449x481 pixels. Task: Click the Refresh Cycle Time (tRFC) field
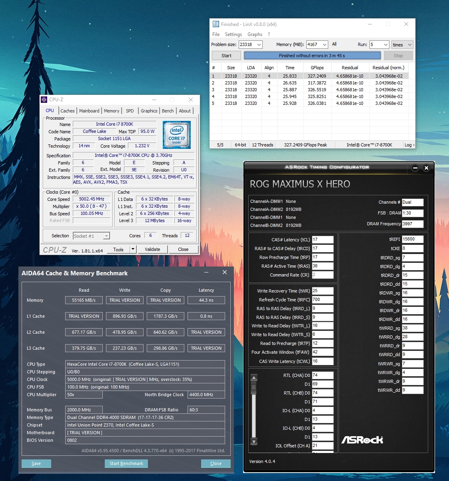[x=322, y=300]
